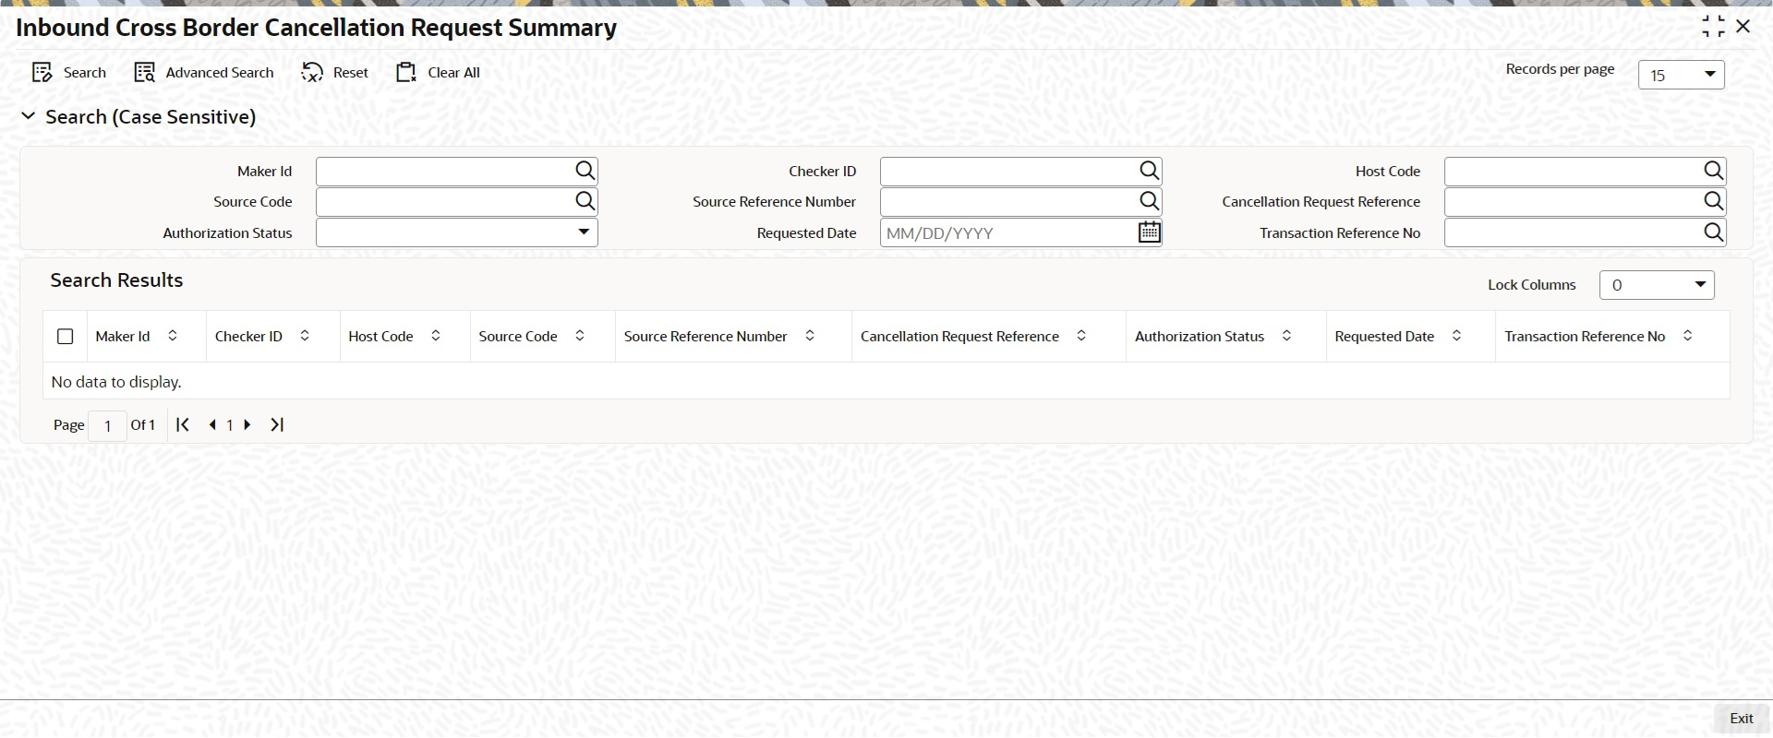Screen dimensions: 1773x738
Task: Jump to the last results page
Action: tap(277, 424)
